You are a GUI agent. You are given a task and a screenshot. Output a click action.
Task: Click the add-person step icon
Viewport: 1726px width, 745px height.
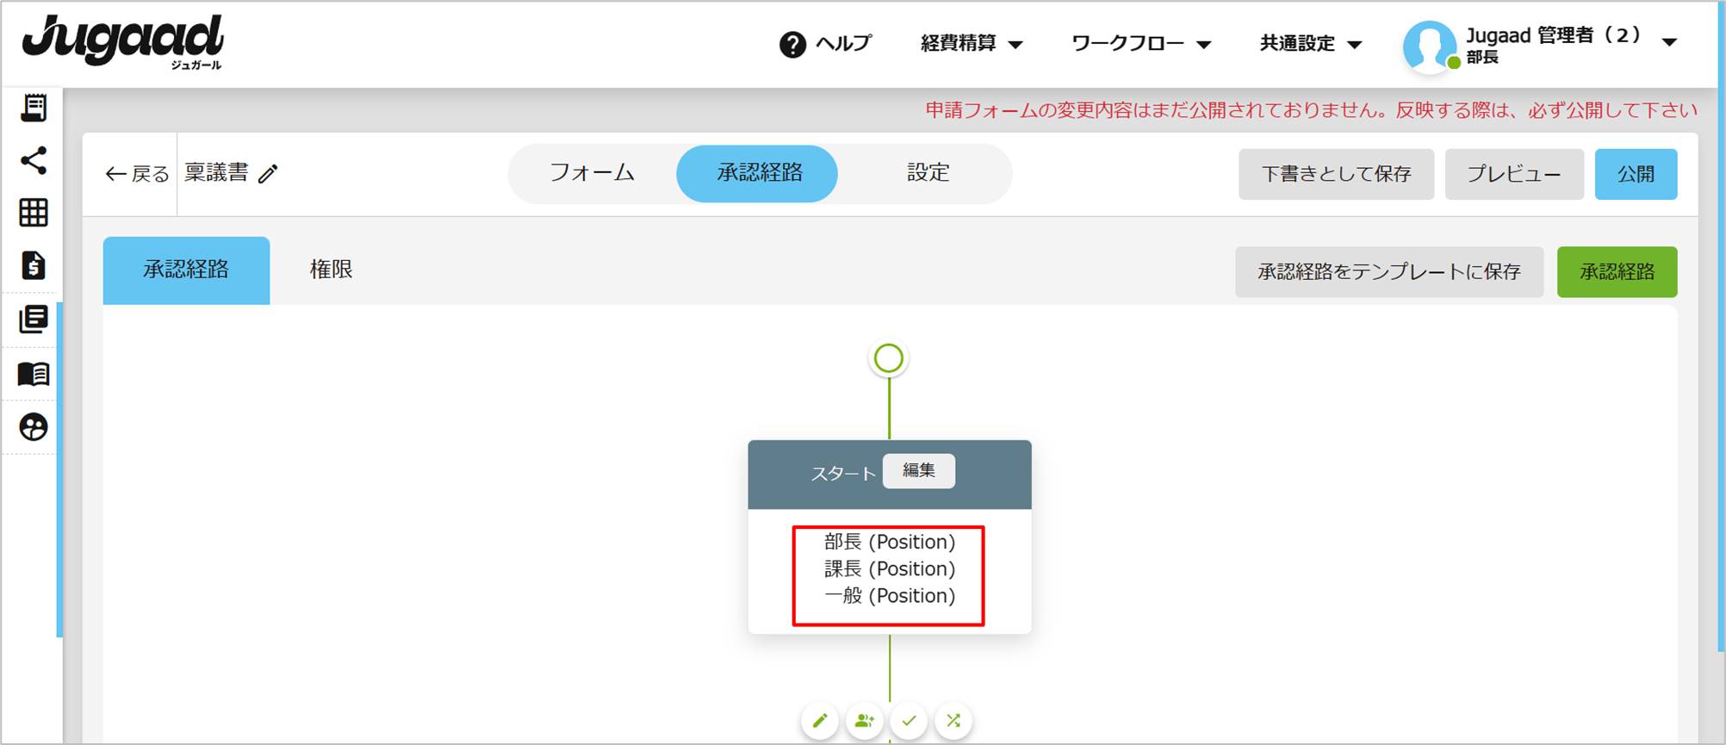[x=864, y=721]
